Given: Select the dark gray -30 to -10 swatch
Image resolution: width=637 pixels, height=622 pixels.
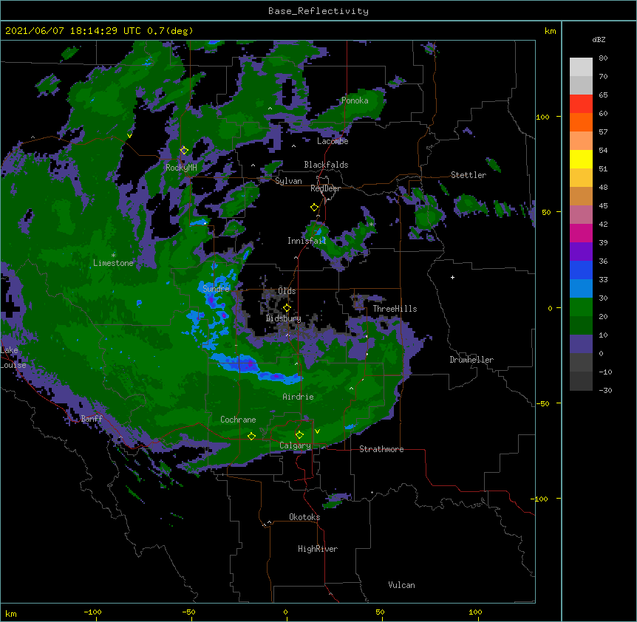Looking at the screenshot, I should pyautogui.click(x=581, y=381).
